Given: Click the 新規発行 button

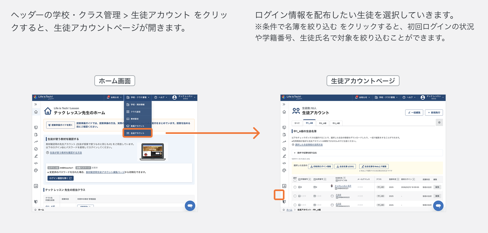Looking at the screenshot, I should click(434, 112).
